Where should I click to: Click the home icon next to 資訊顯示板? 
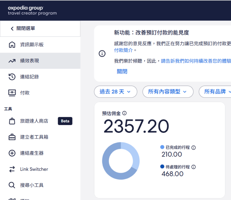click(x=12, y=45)
